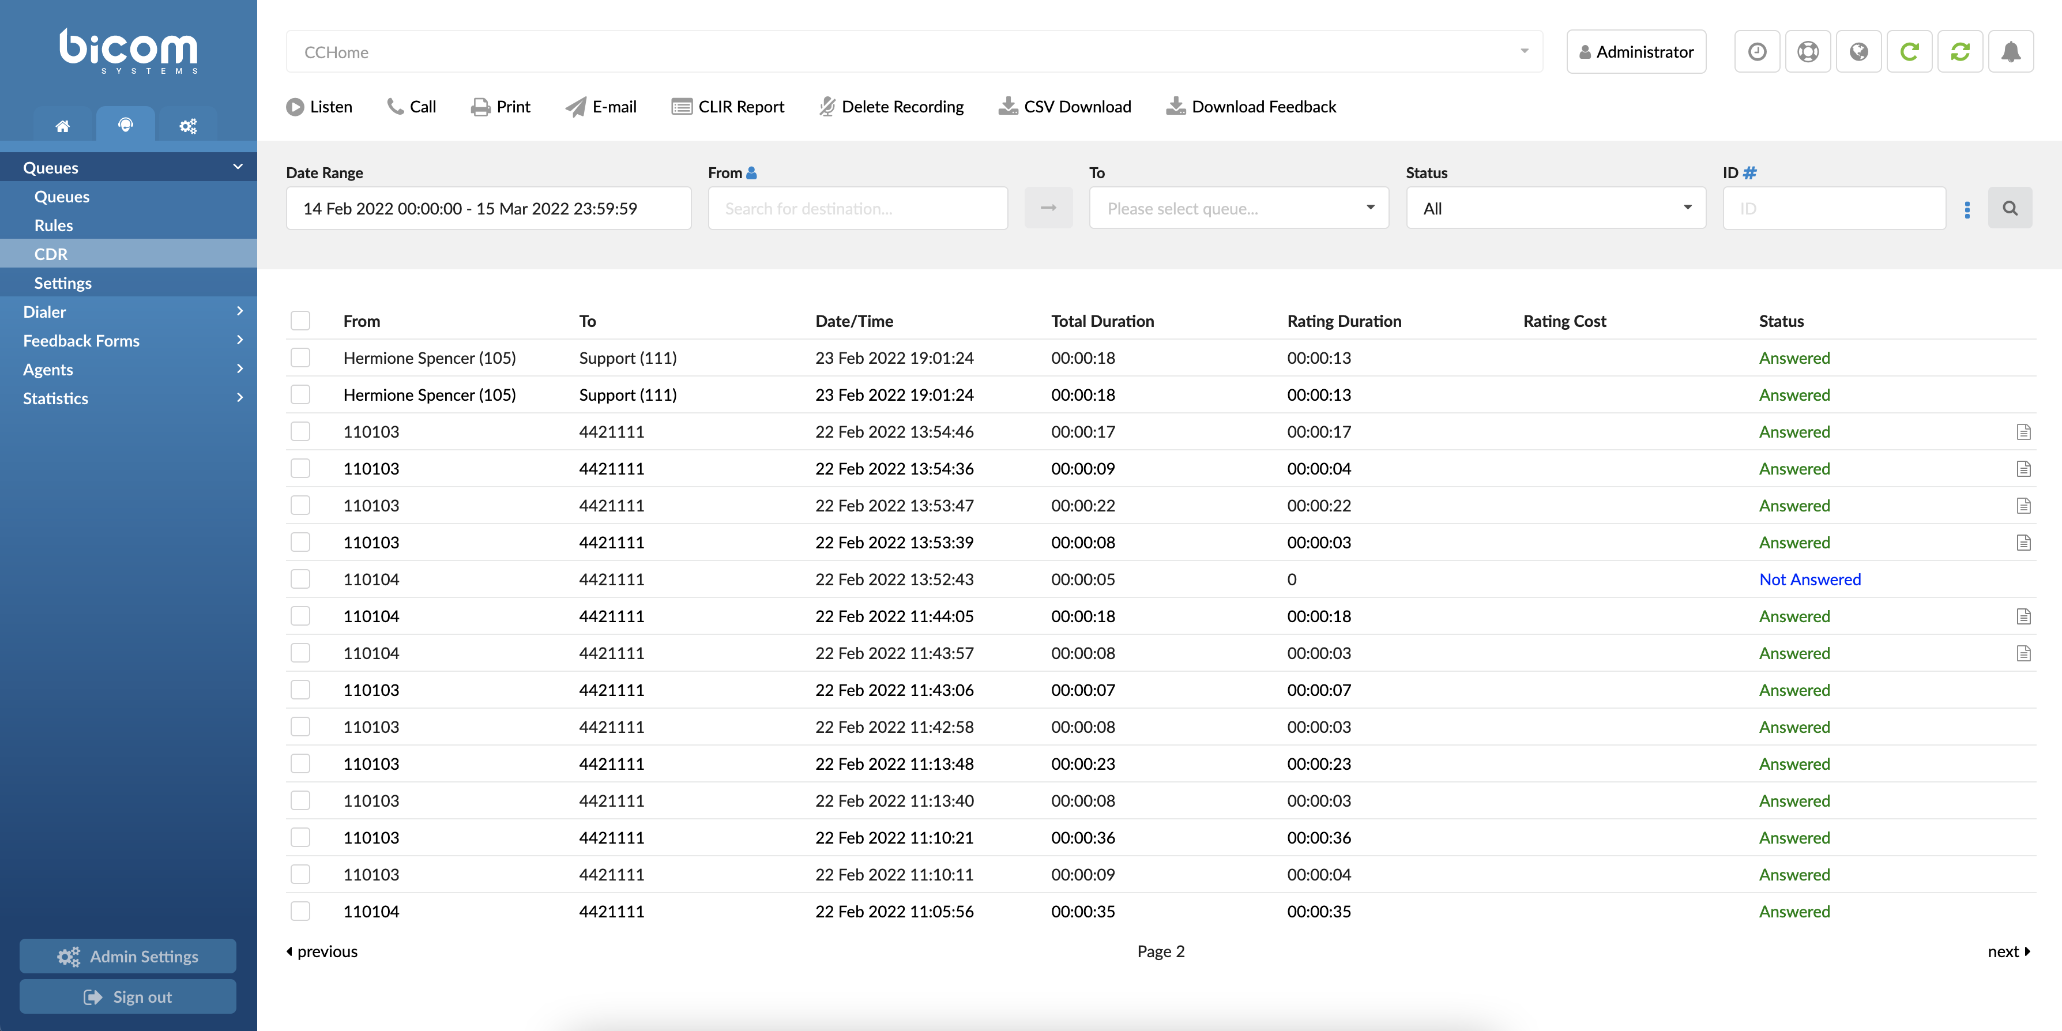The width and height of the screenshot is (2062, 1031).
Task: Check the row dated 22 Feb 2022 11:43:06
Action: pos(300,689)
